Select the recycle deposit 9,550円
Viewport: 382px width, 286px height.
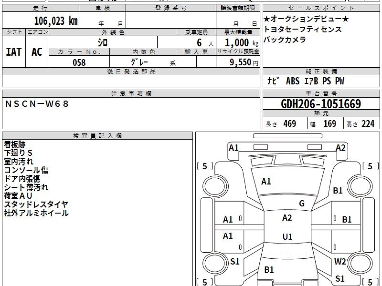[244, 62]
